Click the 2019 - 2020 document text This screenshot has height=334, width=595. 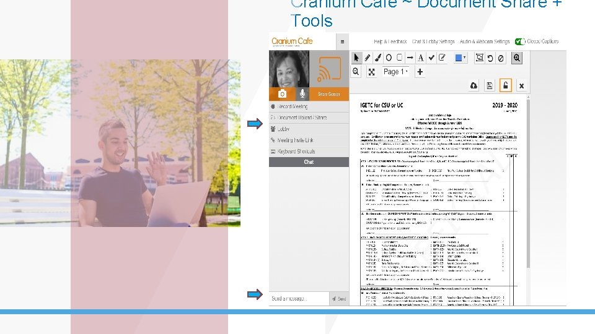pos(505,105)
